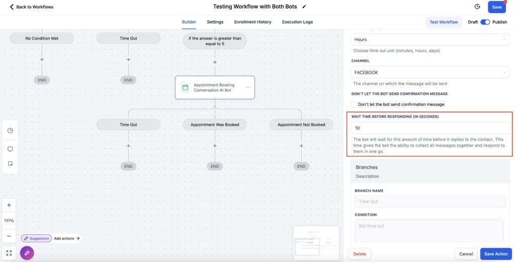Zoom out with the minus icon
515x262 pixels.
coord(10,236)
